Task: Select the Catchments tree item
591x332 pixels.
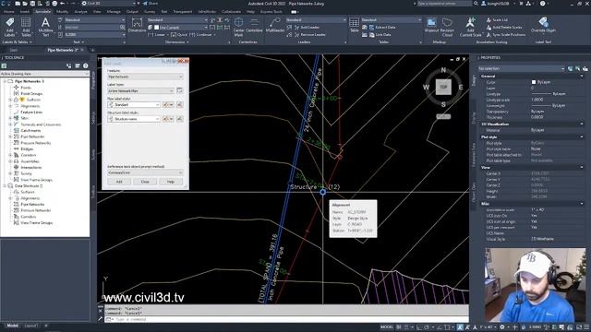Action: click(x=30, y=131)
